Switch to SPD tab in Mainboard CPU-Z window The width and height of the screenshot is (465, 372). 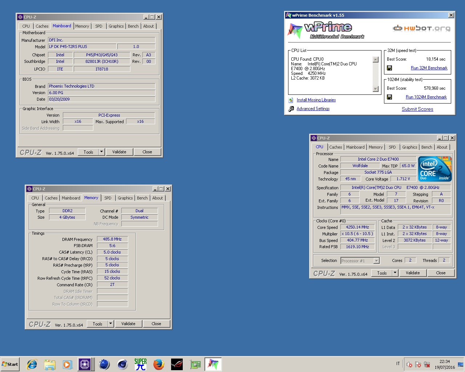99,26
